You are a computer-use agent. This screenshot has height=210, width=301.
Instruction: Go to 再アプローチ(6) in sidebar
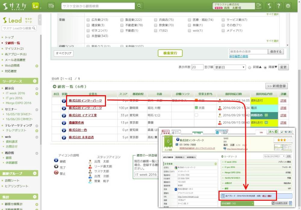(16, 54)
